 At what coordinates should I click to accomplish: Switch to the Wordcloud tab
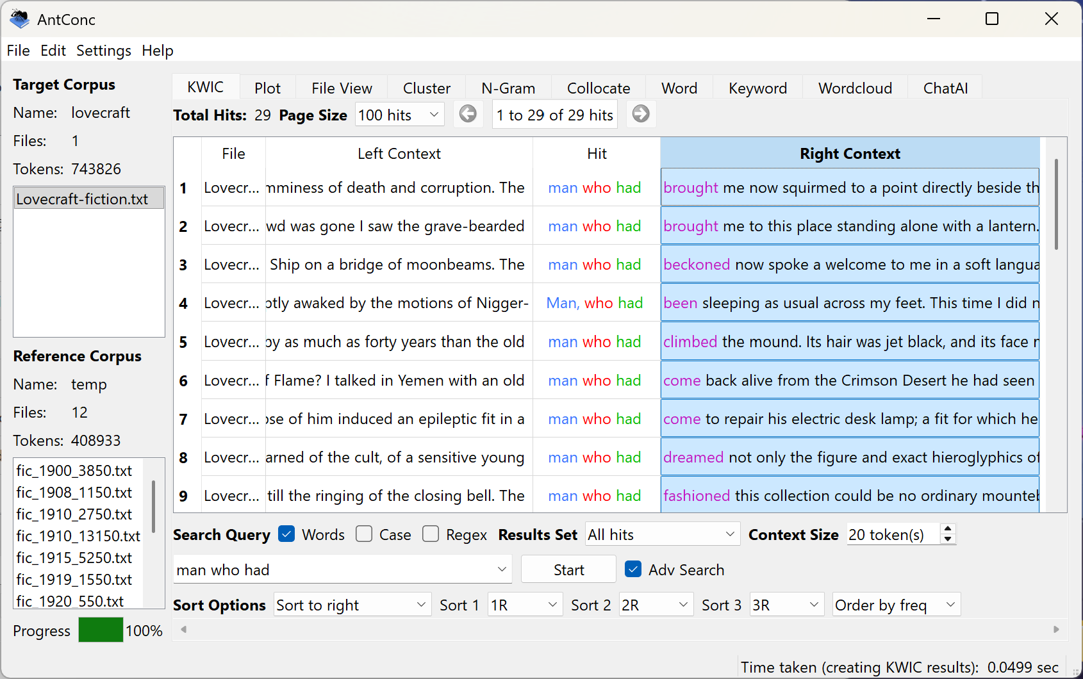pyautogui.click(x=854, y=88)
